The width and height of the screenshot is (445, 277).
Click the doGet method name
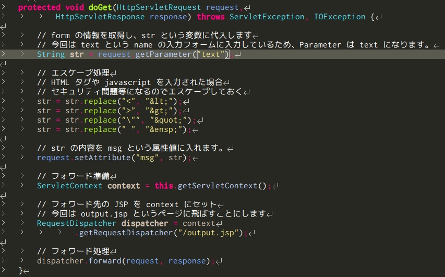[x=100, y=7]
